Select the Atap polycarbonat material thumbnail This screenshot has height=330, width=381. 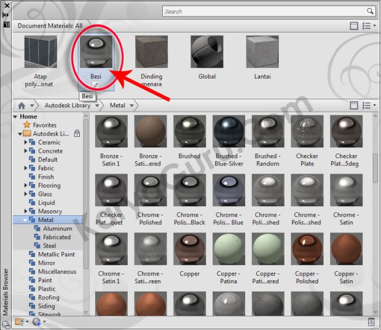click(x=41, y=52)
